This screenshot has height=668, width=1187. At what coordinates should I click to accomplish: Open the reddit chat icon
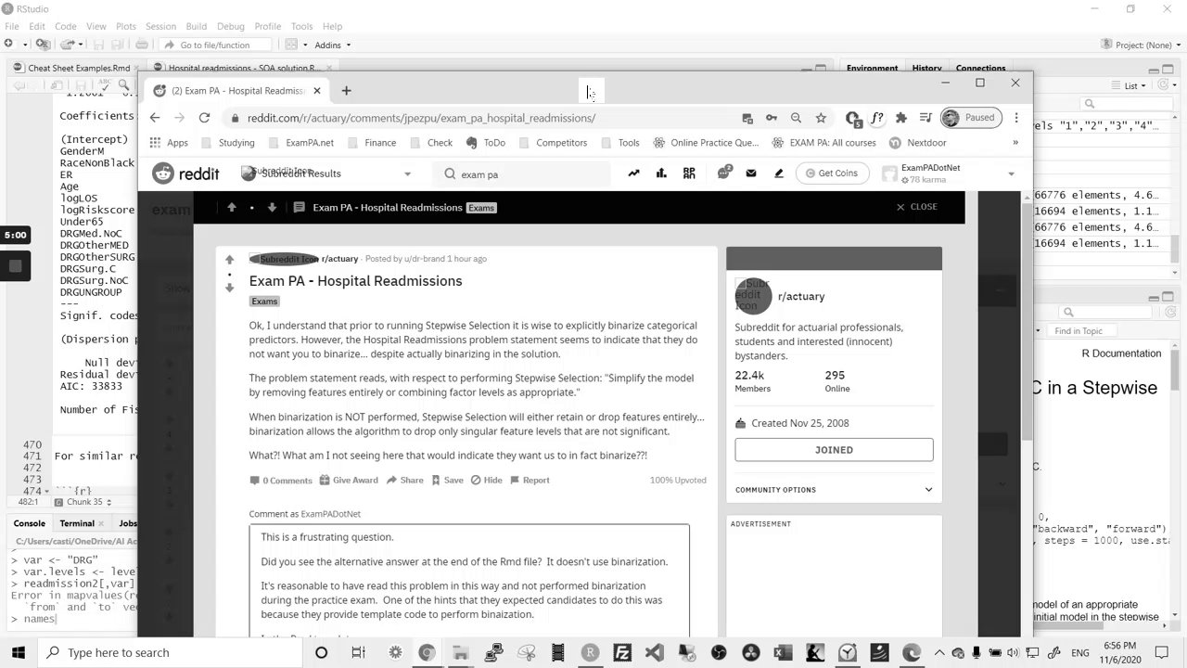click(x=724, y=173)
